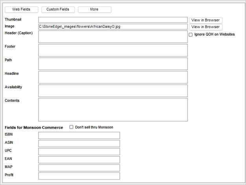Click the UPC input field
The image size is (246, 185).
(x=79, y=152)
